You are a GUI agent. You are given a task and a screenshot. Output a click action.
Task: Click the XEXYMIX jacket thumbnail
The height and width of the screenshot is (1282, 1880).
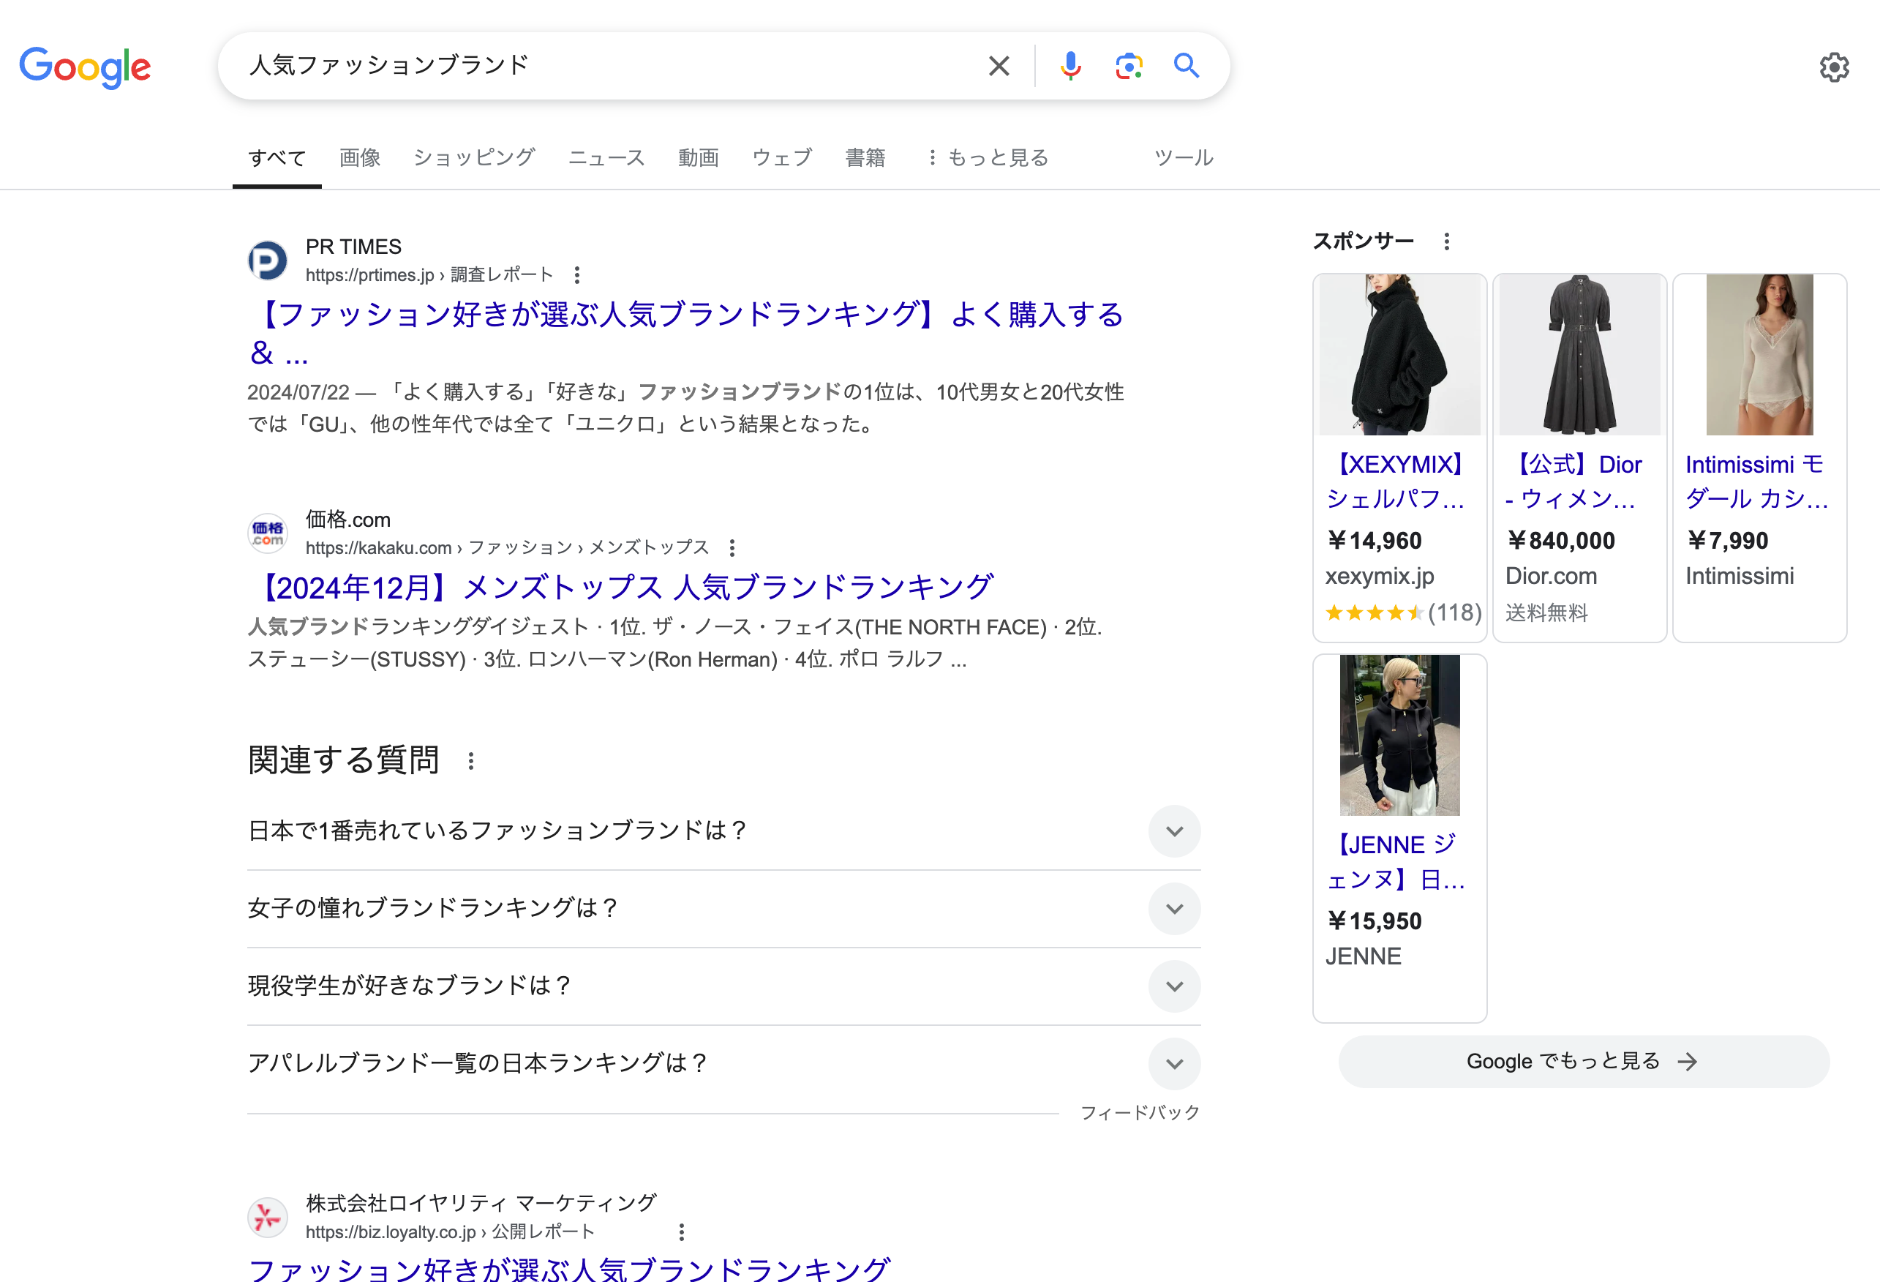point(1399,354)
